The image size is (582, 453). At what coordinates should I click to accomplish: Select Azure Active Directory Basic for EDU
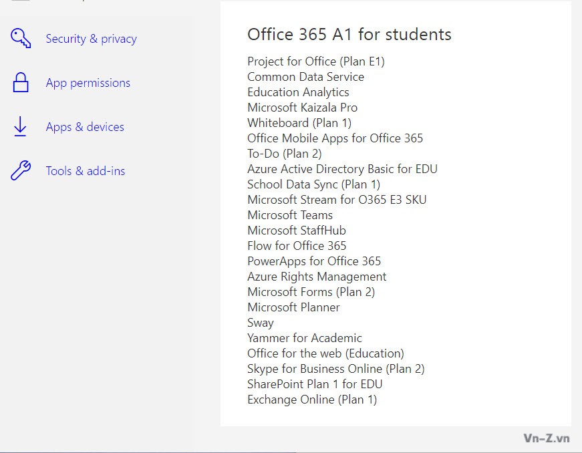point(342,169)
